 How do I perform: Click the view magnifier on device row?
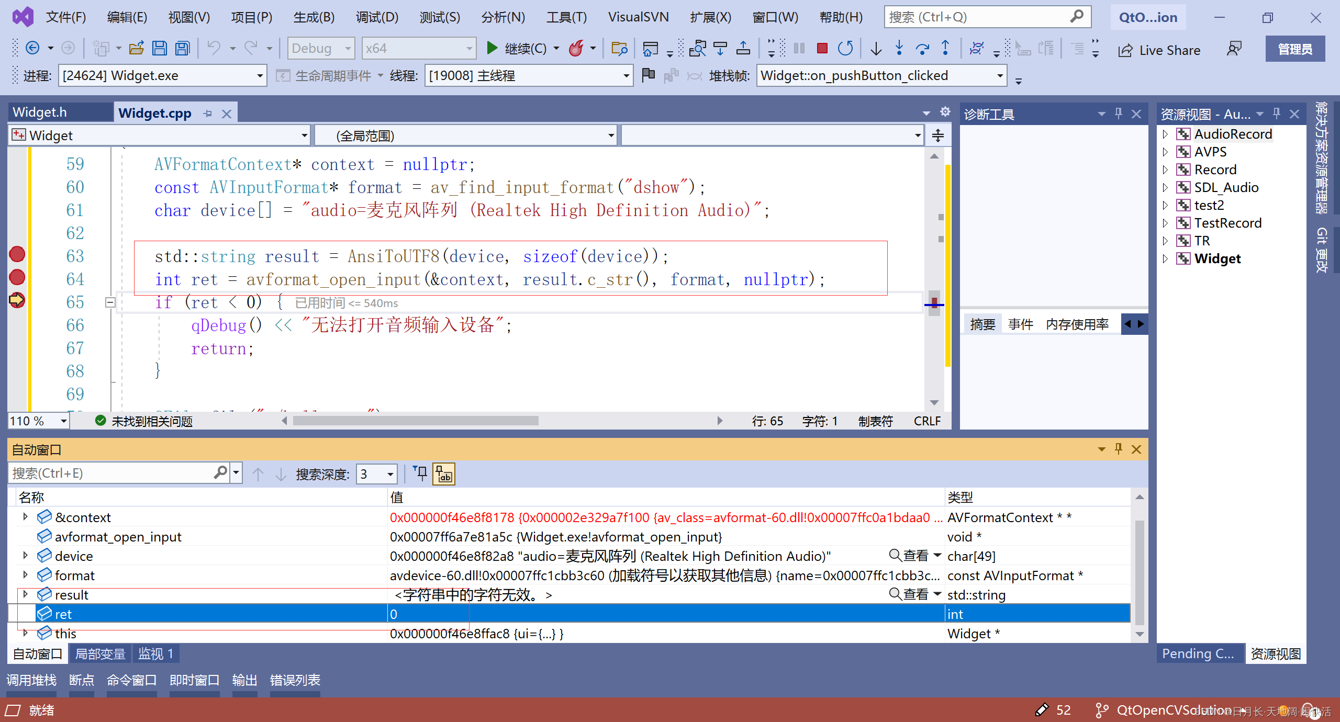pyautogui.click(x=895, y=556)
